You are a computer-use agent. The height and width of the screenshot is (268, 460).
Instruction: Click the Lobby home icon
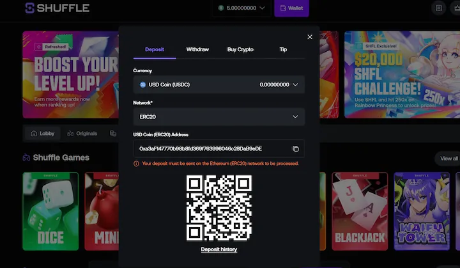point(34,134)
